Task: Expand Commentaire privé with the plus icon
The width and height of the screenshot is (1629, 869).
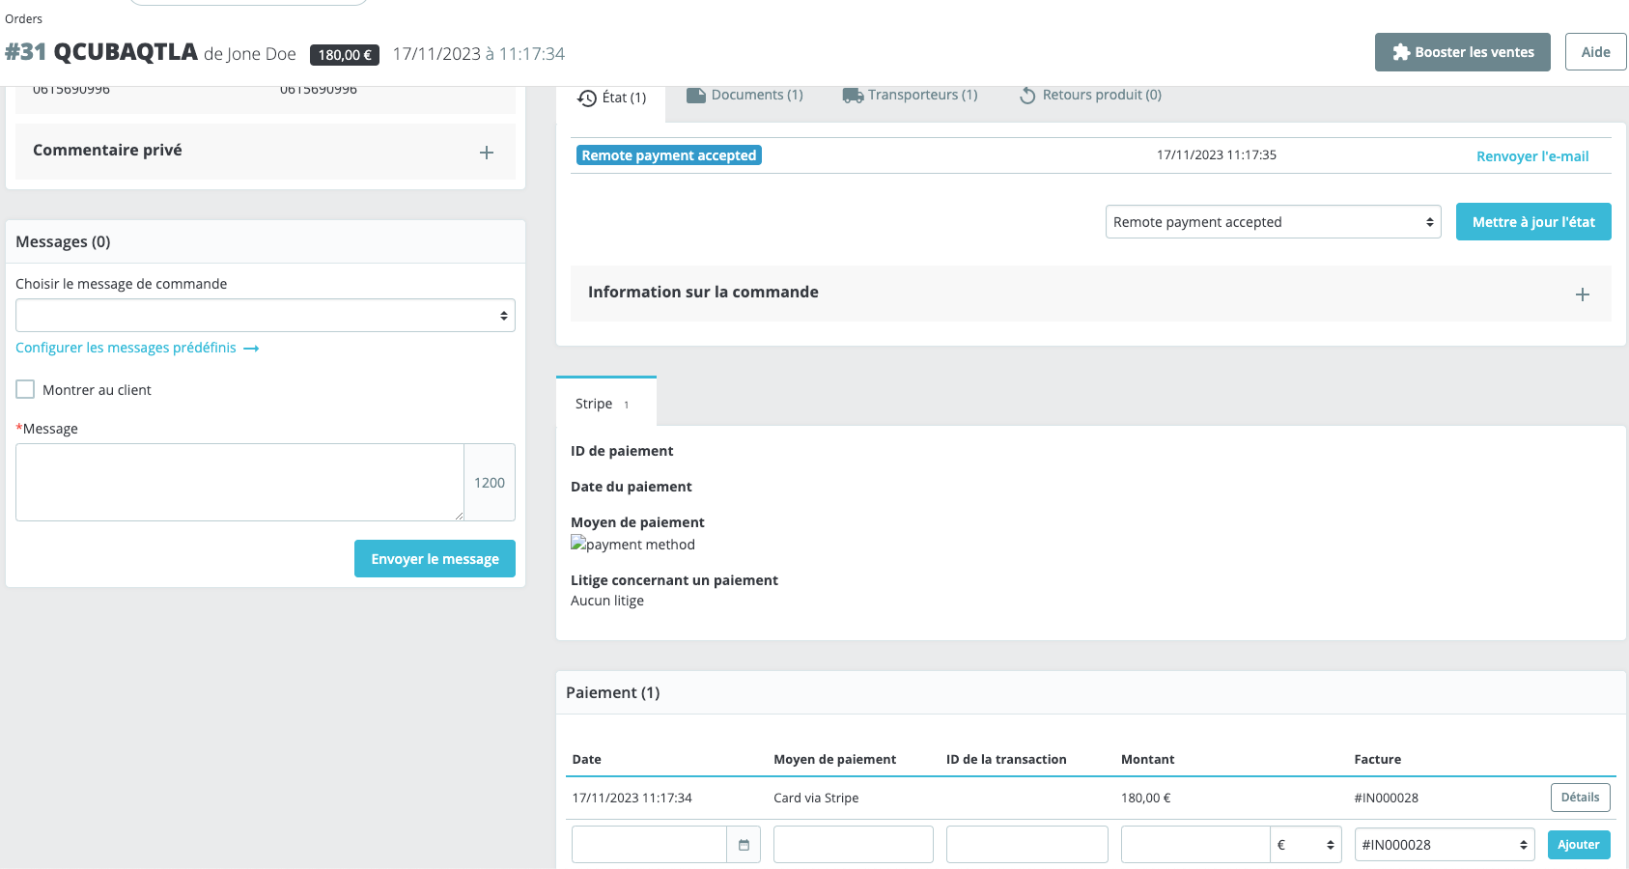Action: pos(487,153)
